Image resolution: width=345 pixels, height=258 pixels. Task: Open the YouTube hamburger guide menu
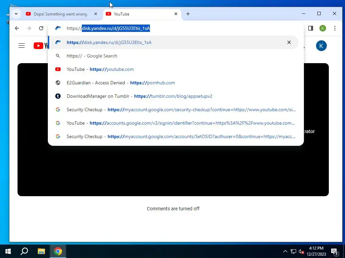(22, 46)
